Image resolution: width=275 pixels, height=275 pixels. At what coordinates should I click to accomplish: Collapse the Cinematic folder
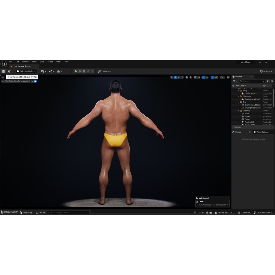(239, 96)
